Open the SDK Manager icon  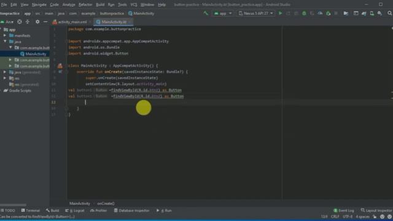pyautogui.click(x=380, y=14)
